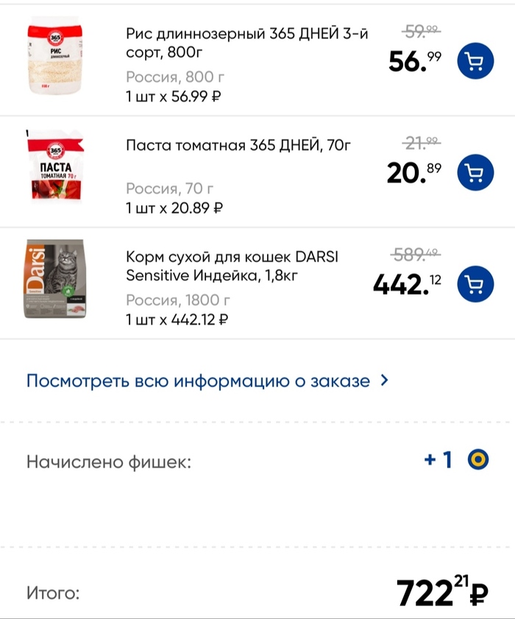Open 'Паста томатная 365 ДНЕЙ' product title

click(x=238, y=145)
